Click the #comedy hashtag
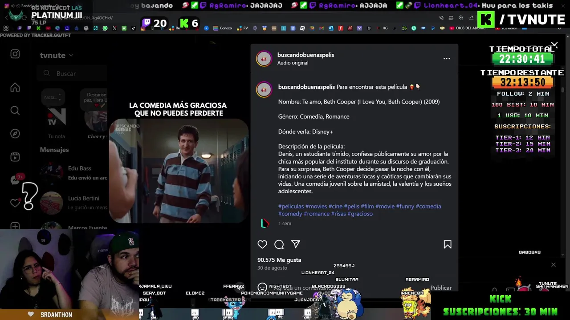Screen dimensions: 570x320 coord(290,214)
